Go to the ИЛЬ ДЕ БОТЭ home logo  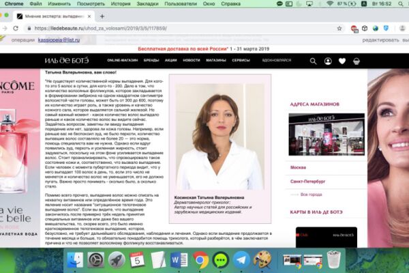[67, 60]
